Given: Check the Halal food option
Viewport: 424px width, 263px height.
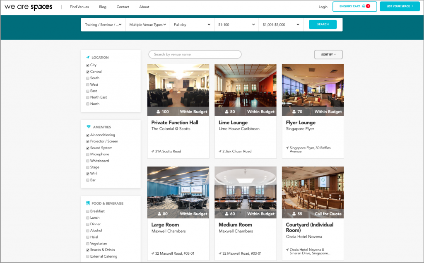Looking at the screenshot, I should [88, 237].
